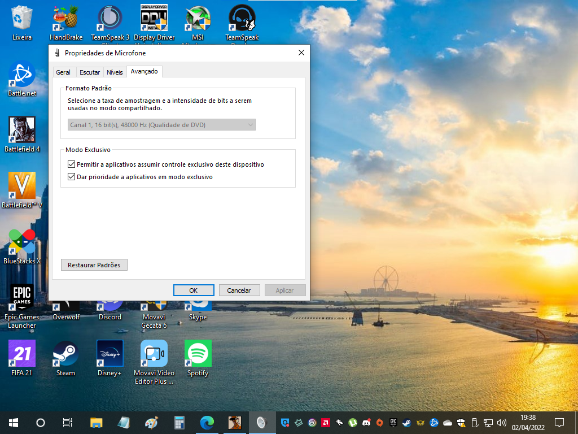The image size is (578, 434).
Task: Open the Discord system tray icon
Action: point(366,423)
